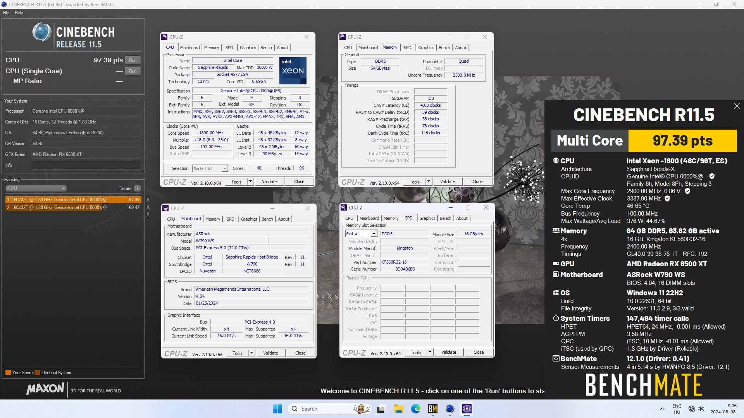Click the Max Core Frequency verified shield
This screenshot has width=744, height=418.
(687, 191)
